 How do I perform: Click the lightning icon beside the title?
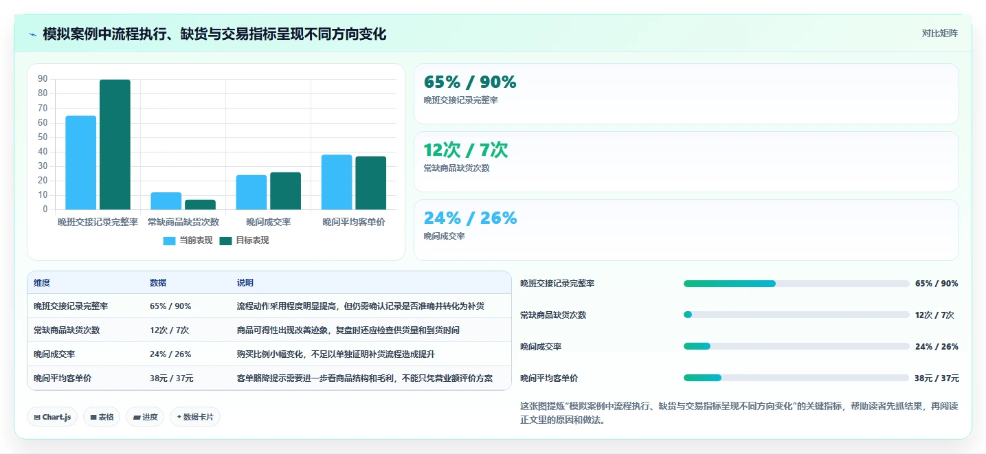32,34
